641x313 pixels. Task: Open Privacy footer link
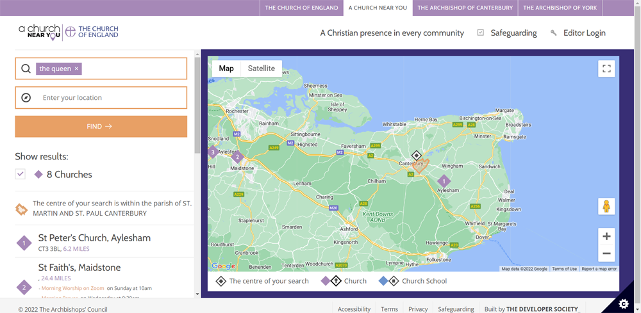tap(418, 309)
